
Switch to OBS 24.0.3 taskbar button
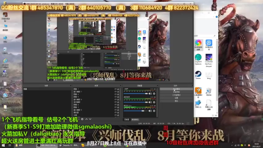[x=47, y=145]
